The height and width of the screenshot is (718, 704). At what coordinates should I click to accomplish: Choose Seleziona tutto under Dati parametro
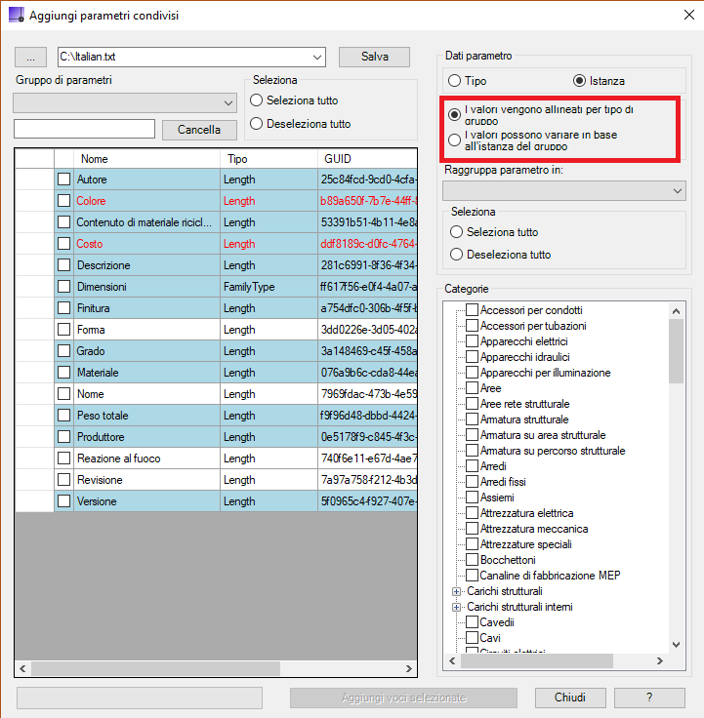pos(456,232)
